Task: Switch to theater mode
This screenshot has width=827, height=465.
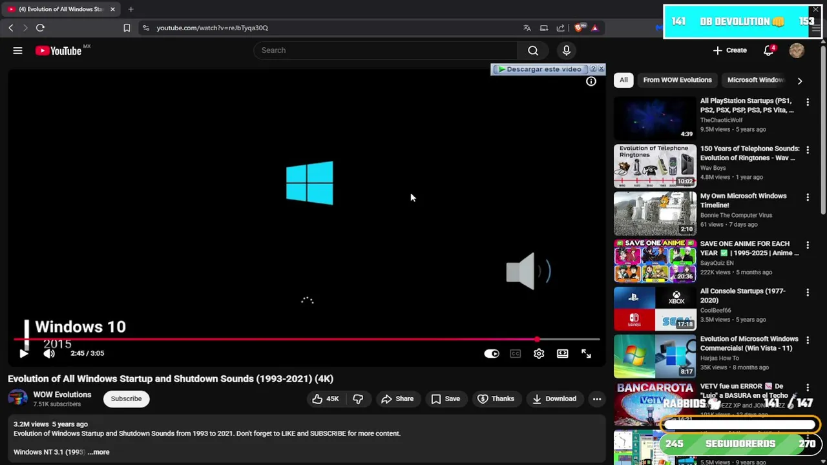Action: click(563, 353)
